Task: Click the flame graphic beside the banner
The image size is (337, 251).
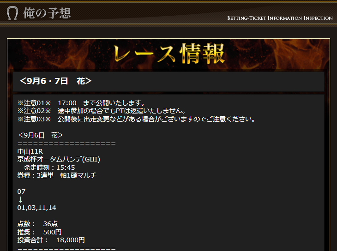Action: click(277, 54)
